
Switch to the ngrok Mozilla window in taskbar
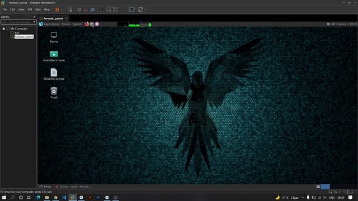[73, 186]
